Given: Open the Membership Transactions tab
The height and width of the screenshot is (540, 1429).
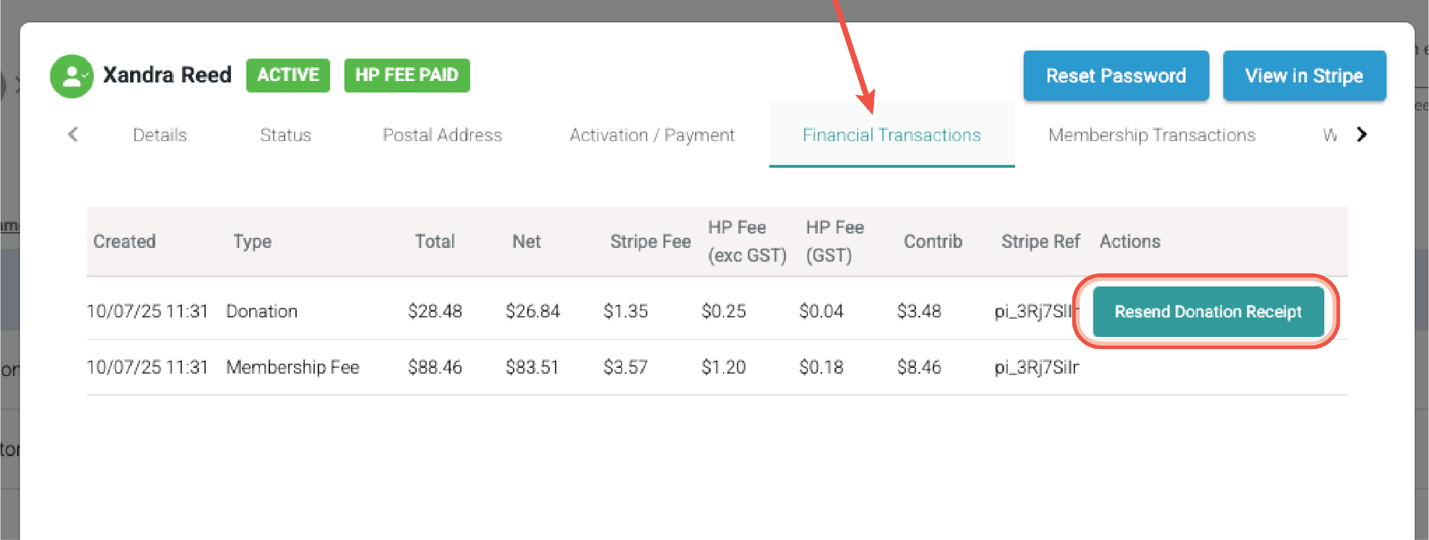Looking at the screenshot, I should click(1152, 135).
